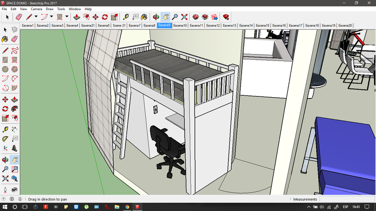Select the Push/Pull tool in top toolbar
This screenshot has width=376, height=211.
pyautogui.click(x=76, y=17)
